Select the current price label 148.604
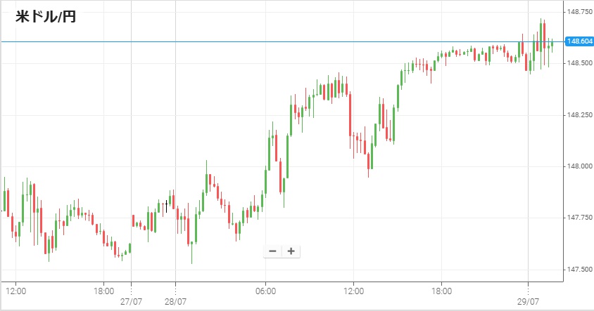 [x=579, y=41]
